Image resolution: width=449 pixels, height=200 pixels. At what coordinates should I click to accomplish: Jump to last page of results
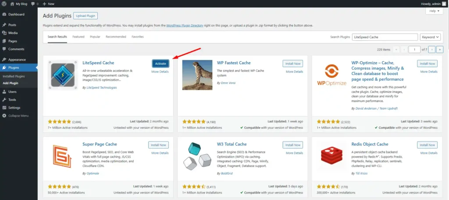[x=440, y=49]
